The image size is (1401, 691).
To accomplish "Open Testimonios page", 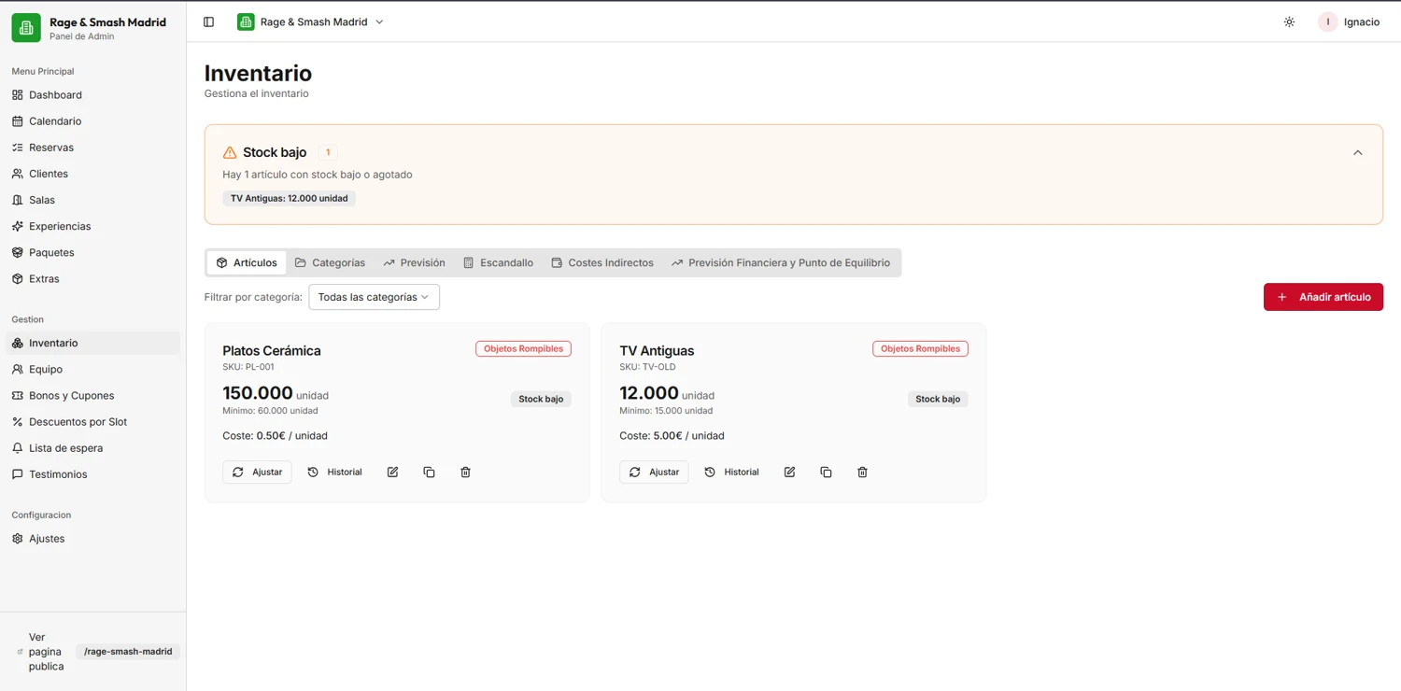I will (92, 474).
